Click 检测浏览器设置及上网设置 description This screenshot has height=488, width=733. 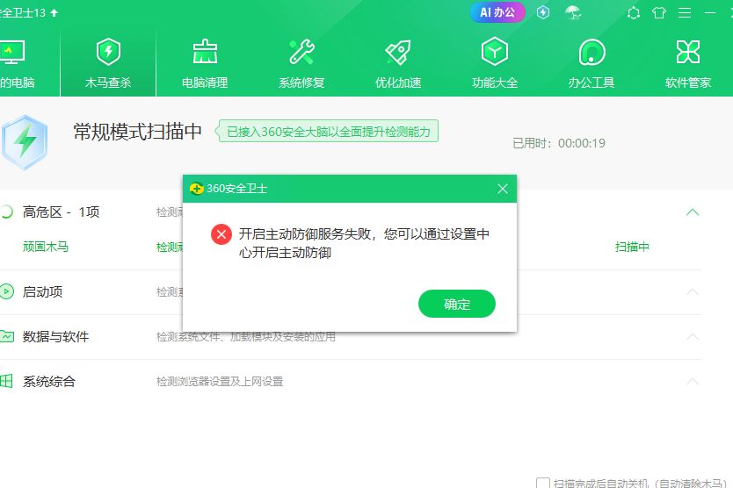pyautogui.click(x=220, y=382)
